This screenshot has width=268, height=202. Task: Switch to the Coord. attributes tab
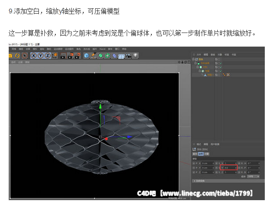tap(201, 154)
